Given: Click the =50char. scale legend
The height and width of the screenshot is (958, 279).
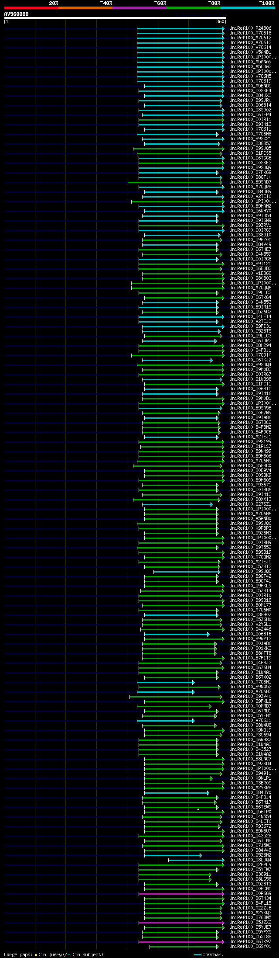Looking at the screenshot, I should click(x=208, y=955).
